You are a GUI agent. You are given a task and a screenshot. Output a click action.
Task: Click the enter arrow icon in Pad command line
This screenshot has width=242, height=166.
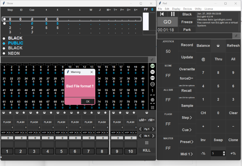pyautogui.click(x=236, y=36)
